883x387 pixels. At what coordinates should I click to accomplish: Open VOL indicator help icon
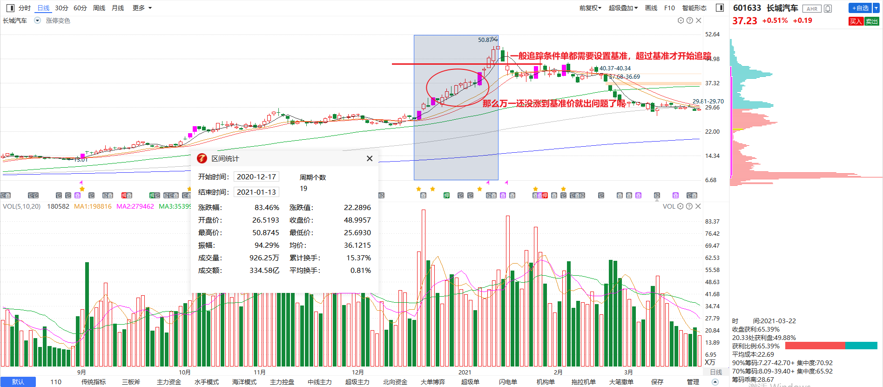[x=689, y=206]
